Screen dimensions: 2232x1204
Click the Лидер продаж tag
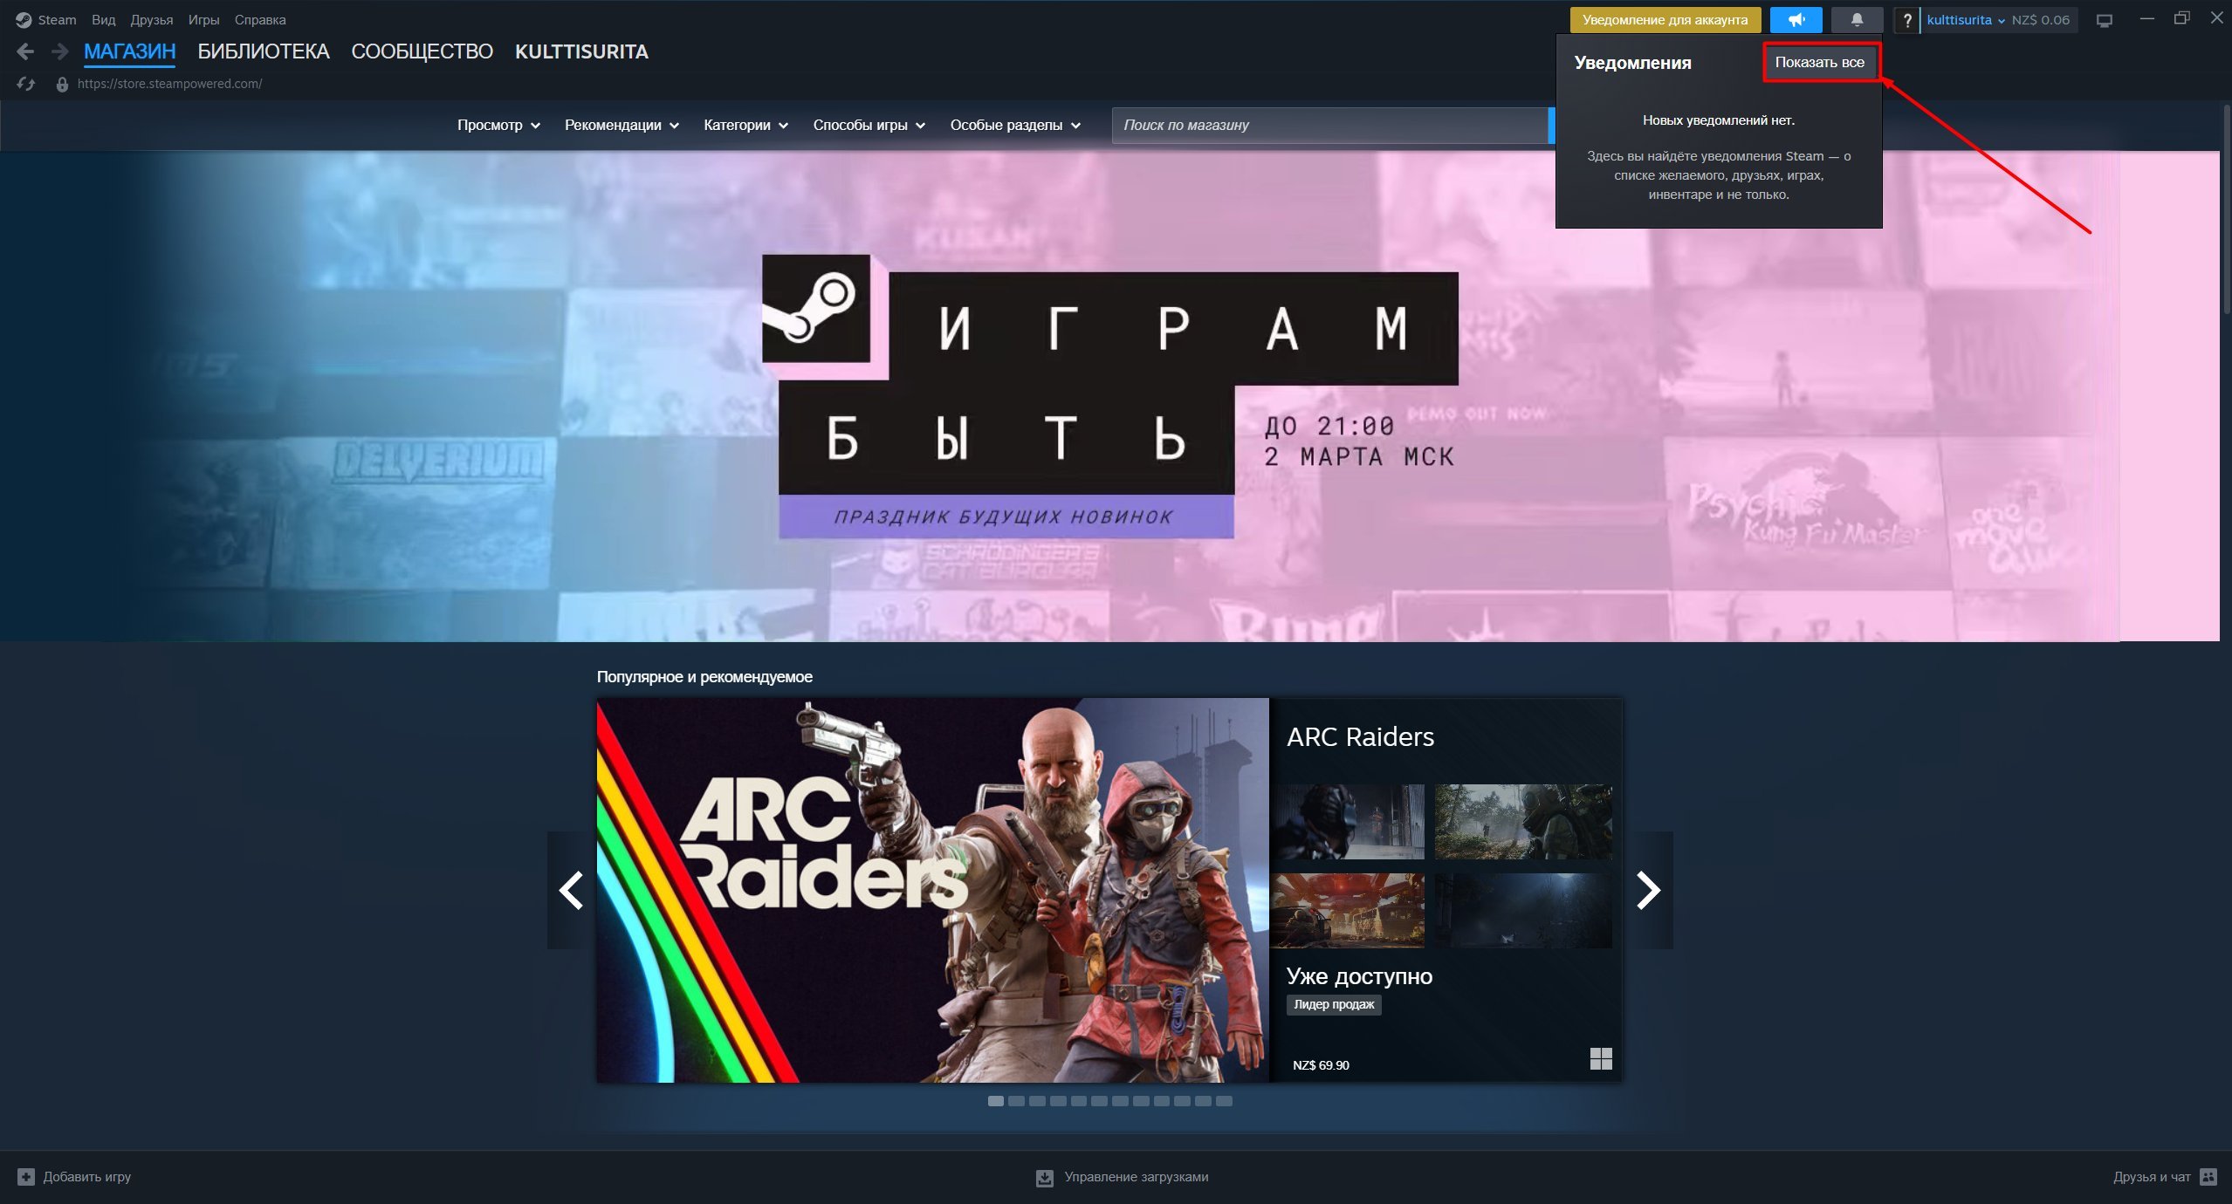point(1334,1004)
